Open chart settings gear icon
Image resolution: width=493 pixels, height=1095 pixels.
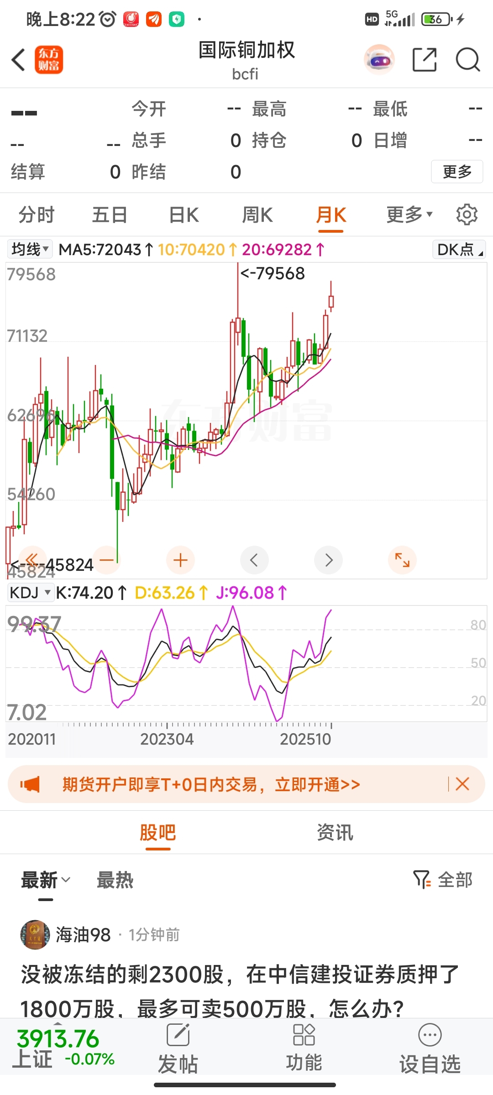pos(467,214)
